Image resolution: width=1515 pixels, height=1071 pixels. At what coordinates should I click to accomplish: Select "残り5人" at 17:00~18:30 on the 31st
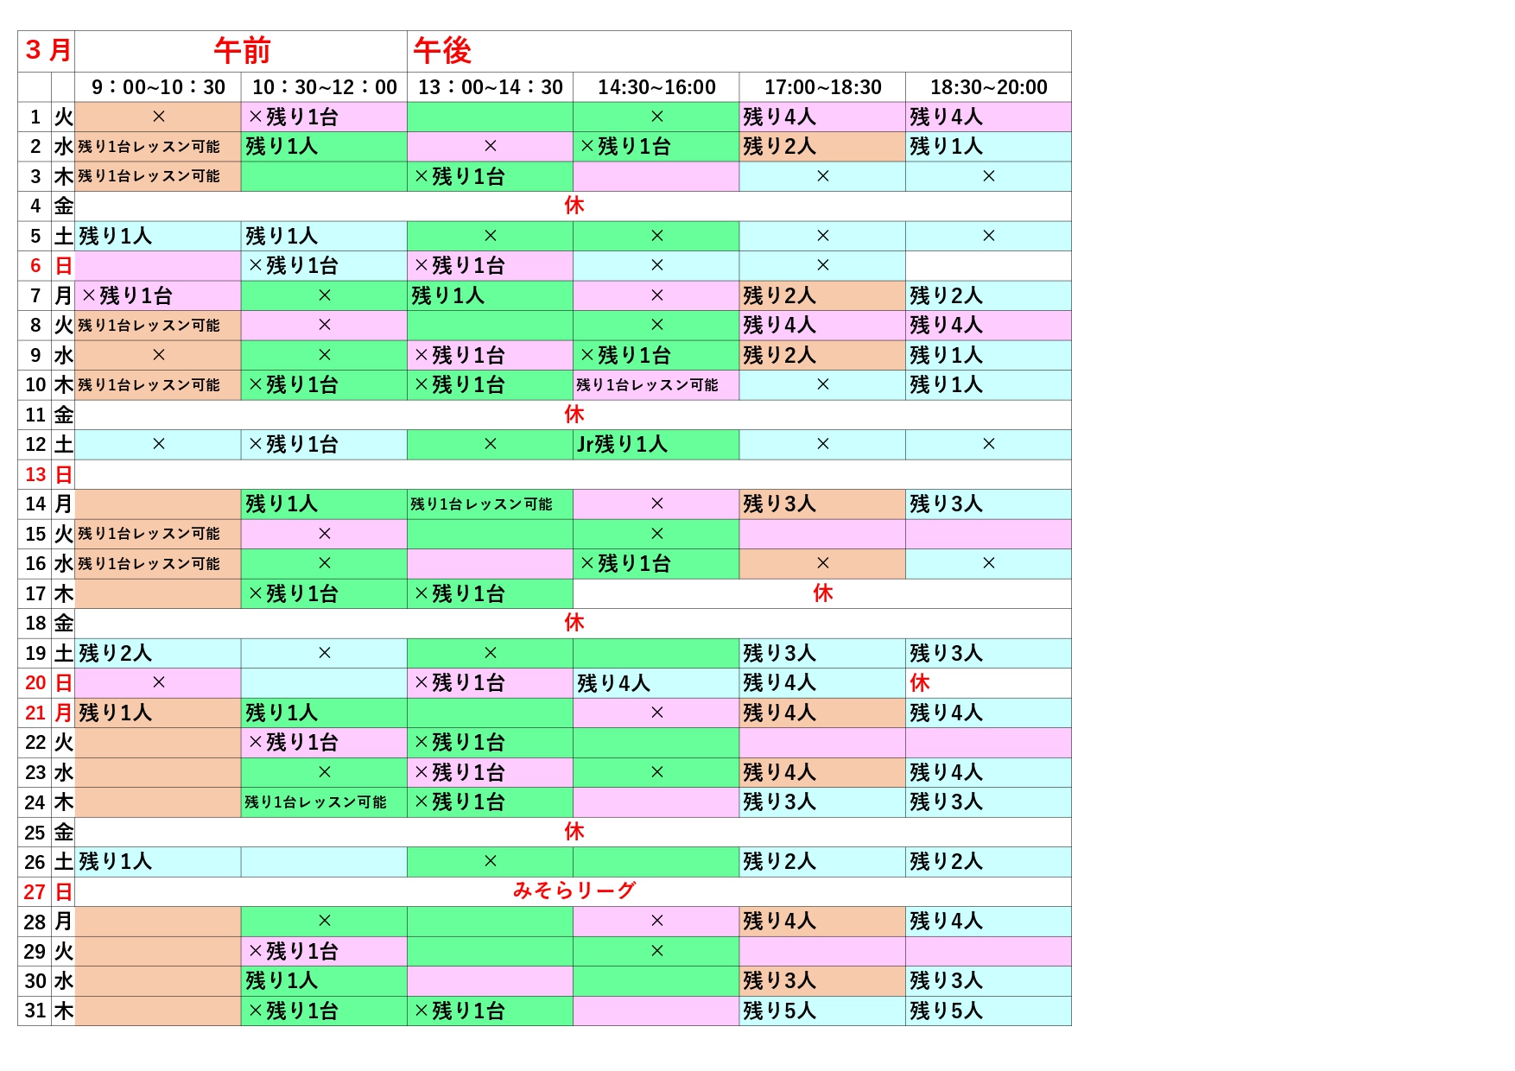coord(779,1011)
